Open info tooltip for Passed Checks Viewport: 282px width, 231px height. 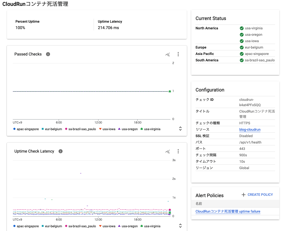48,54
